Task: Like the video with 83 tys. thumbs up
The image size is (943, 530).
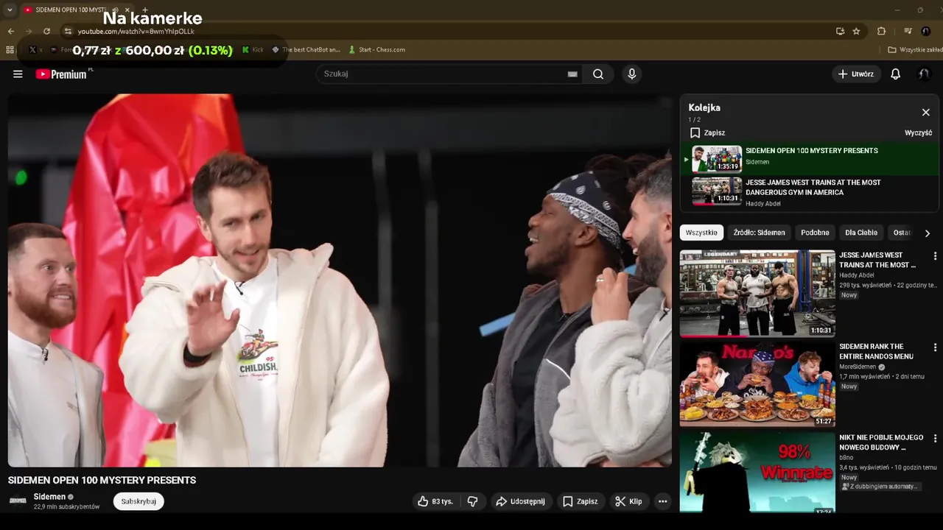Action: [435, 501]
